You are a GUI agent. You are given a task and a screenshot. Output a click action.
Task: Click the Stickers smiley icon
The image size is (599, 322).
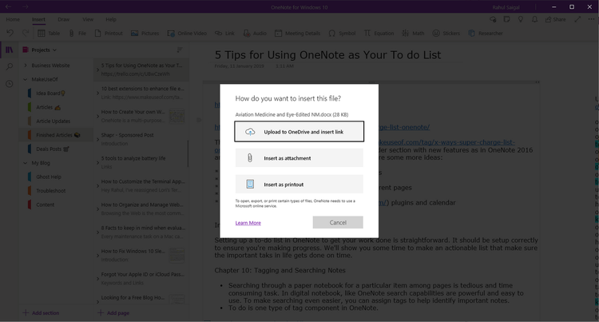pos(436,34)
